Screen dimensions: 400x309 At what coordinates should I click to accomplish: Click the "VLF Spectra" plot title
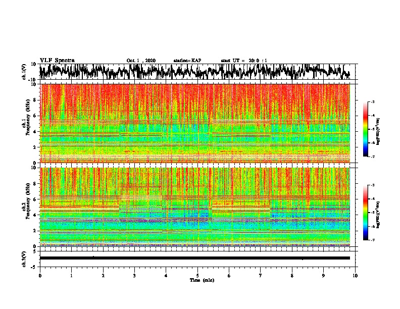57,60
